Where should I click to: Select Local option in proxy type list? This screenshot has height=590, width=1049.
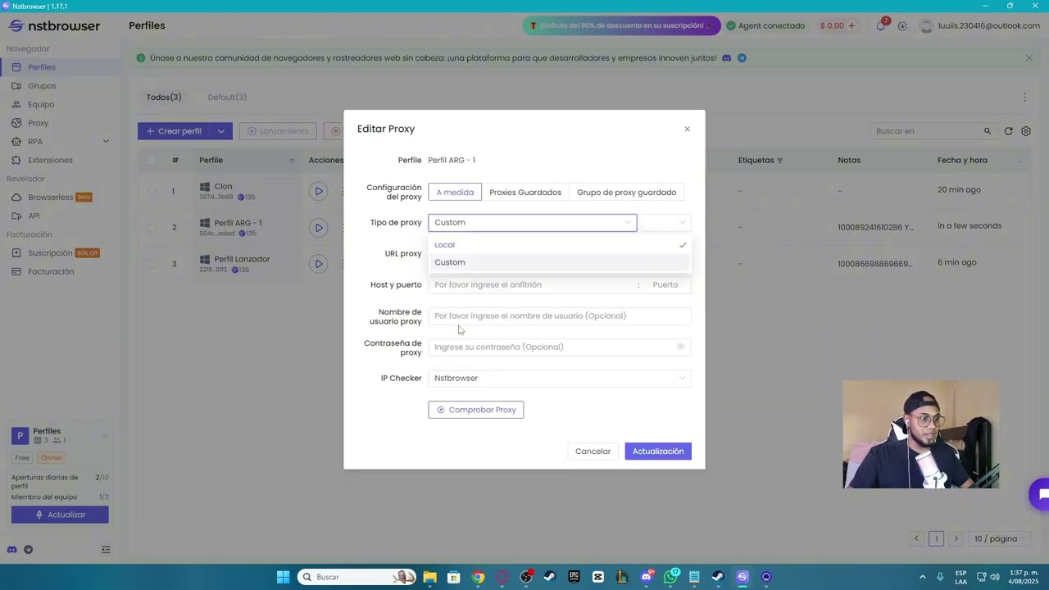tap(560, 245)
